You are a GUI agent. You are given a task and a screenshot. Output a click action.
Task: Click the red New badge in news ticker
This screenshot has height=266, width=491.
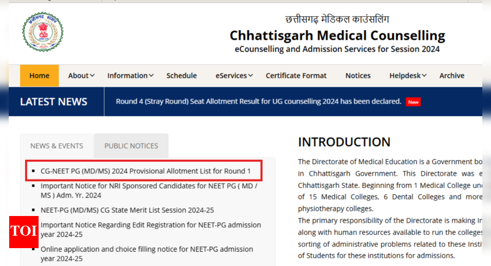[x=413, y=102]
